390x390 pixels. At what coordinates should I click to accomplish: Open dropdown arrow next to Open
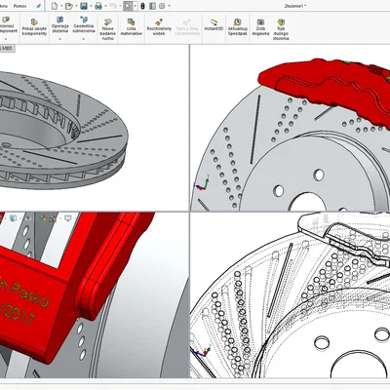76,6
